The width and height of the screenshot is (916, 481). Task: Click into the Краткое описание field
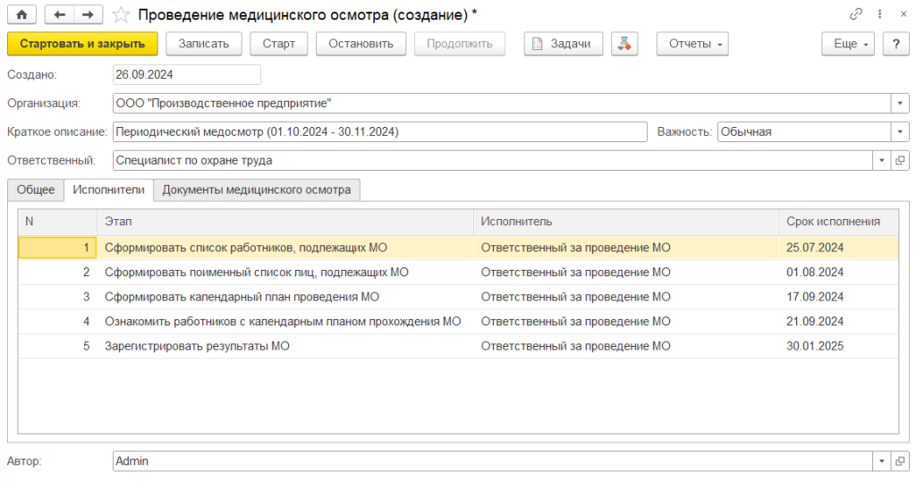(379, 132)
